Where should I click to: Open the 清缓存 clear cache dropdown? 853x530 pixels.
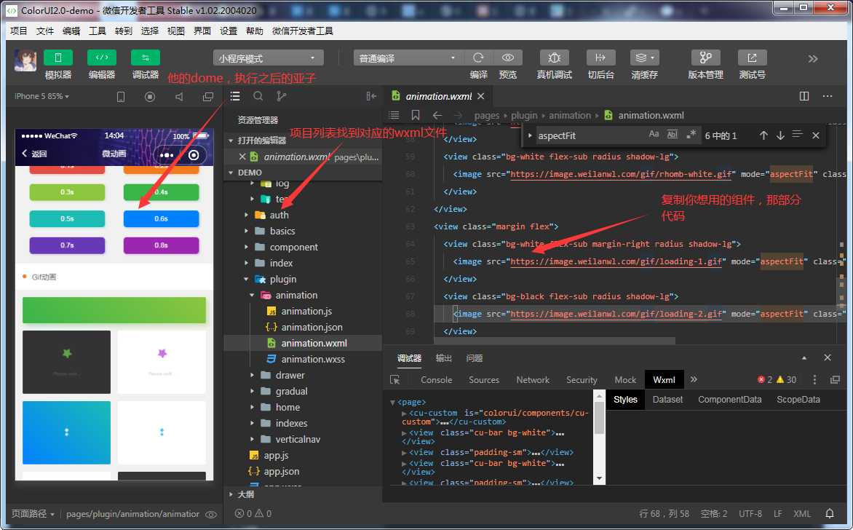pos(645,58)
